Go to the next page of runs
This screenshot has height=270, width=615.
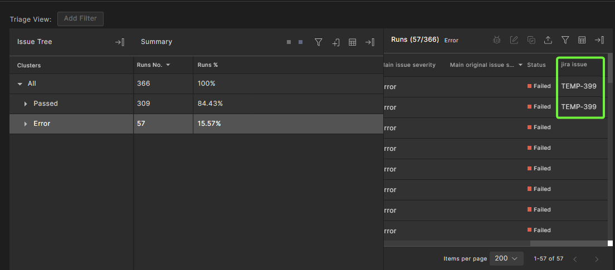tap(597, 259)
